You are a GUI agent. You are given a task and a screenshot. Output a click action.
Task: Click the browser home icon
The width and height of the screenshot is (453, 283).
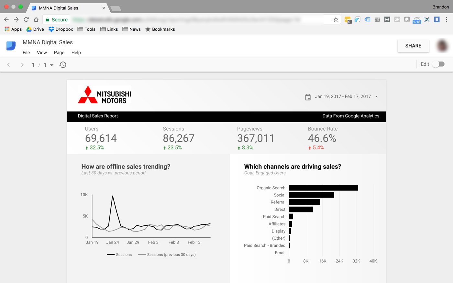click(36, 19)
